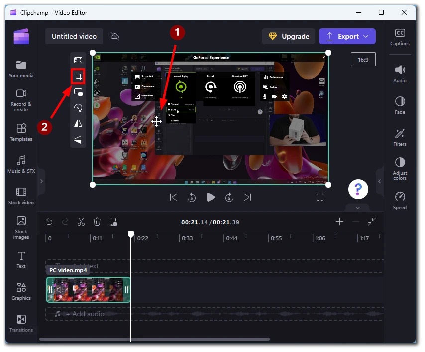Image resolution: width=425 pixels, height=352 pixels.
Task: Zoom in on the timeline
Action: 339,222
